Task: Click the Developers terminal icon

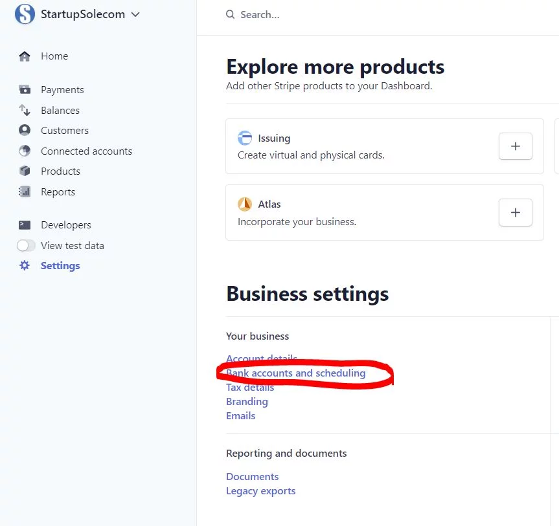Action: tap(25, 225)
